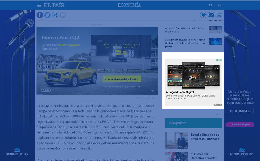Share article on Facebook
Screen dimensions: 260x161
[x=40, y=15]
